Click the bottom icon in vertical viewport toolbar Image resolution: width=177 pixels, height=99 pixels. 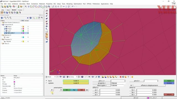pos(47,42)
